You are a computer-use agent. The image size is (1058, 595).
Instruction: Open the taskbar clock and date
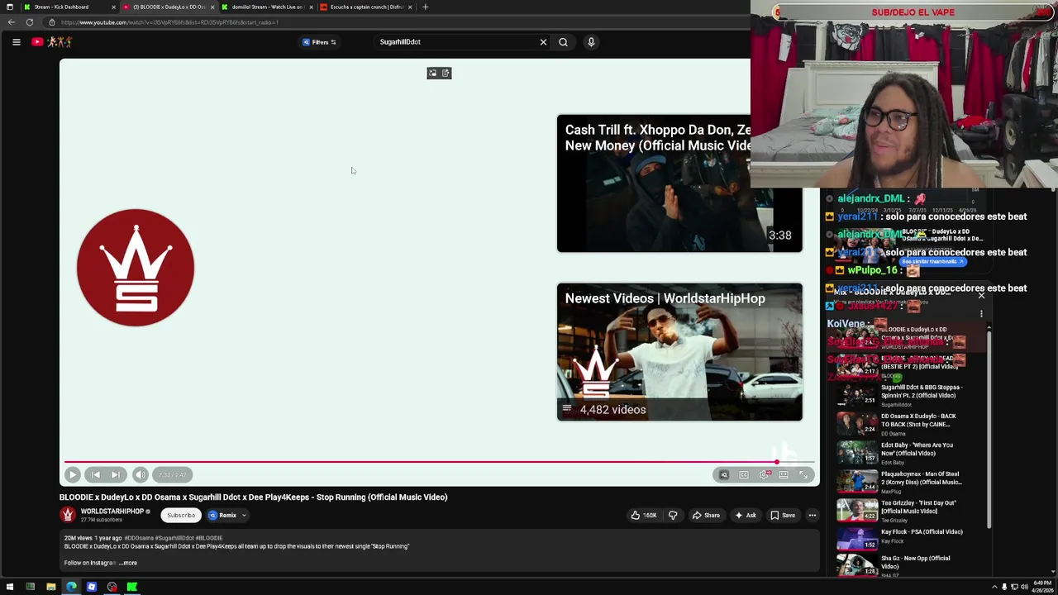pos(1041,587)
